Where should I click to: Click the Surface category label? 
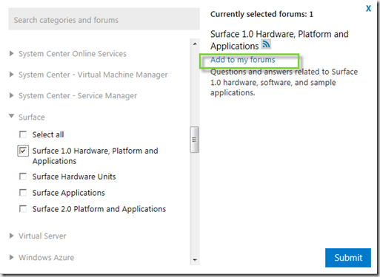(x=32, y=117)
